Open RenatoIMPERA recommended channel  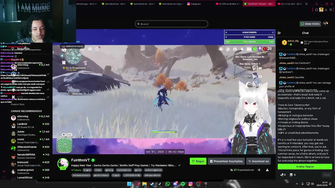pyautogui.click(x=30, y=156)
